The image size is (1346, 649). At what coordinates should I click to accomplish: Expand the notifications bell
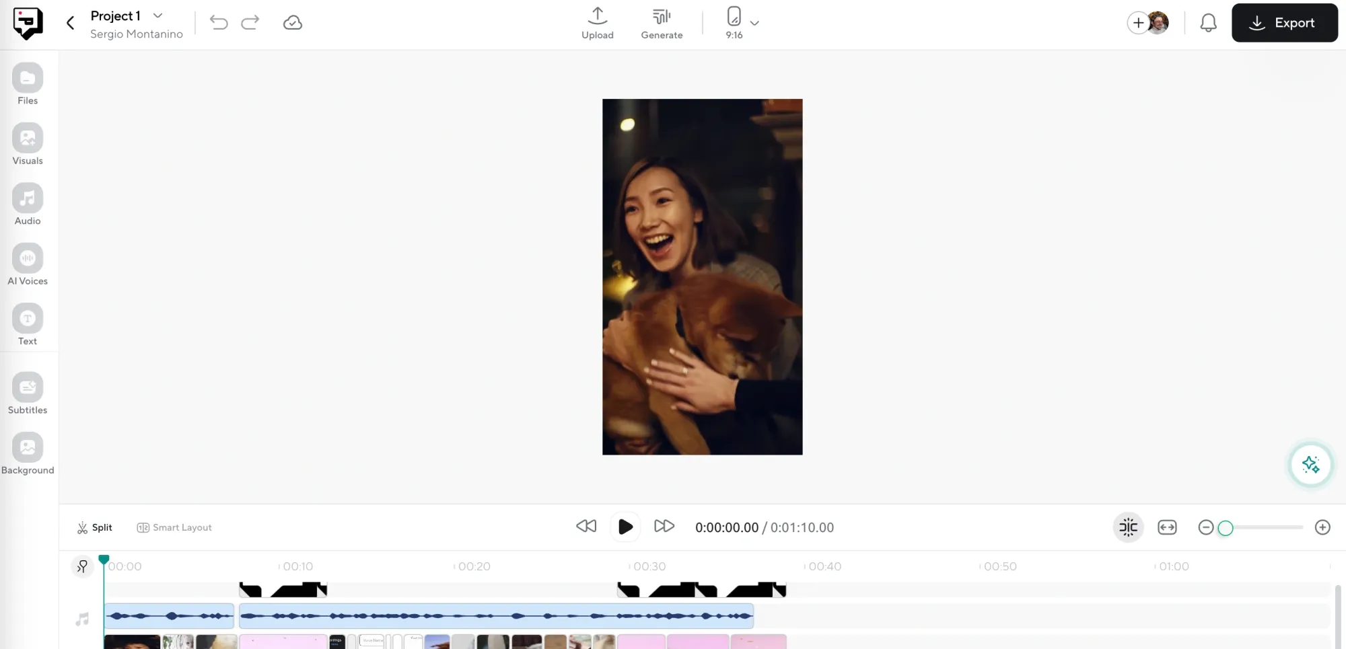pos(1208,22)
